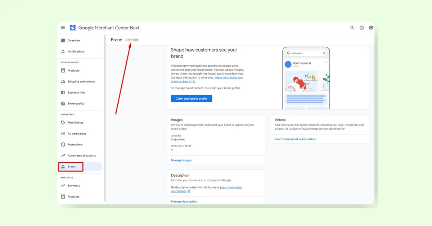Click the Free listings tag icon
The image size is (432, 226).
pos(63,123)
